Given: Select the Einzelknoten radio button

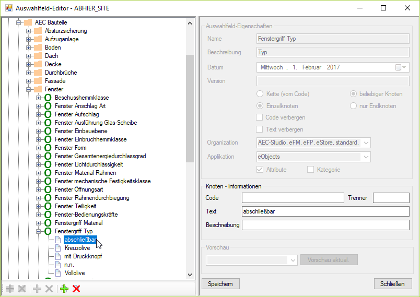Looking at the screenshot, I should (x=260, y=106).
